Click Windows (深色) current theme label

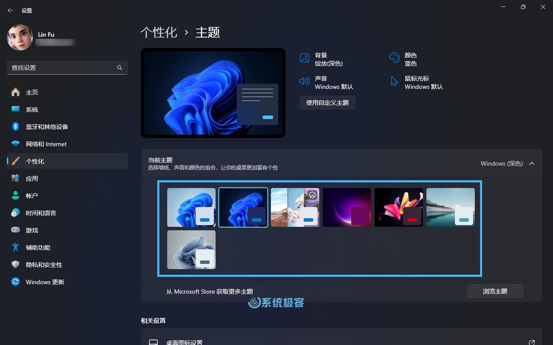point(502,163)
